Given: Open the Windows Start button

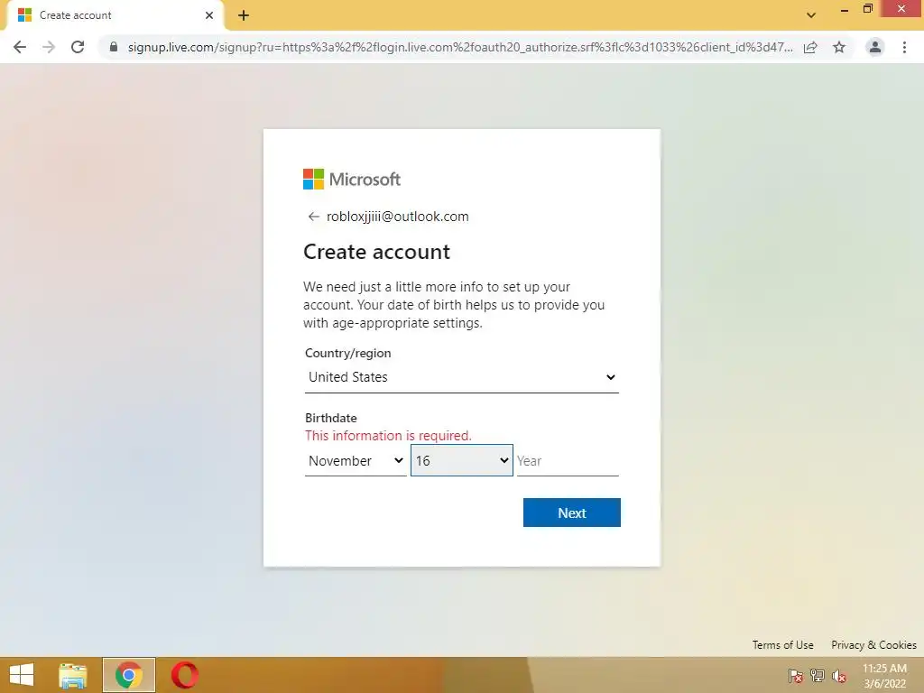Looking at the screenshot, I should click(x=22, y=675).
